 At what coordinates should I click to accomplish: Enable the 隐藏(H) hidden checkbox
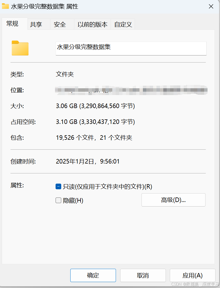(58, 200)
